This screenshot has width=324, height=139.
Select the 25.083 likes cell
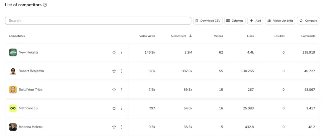tap(248, 108)
